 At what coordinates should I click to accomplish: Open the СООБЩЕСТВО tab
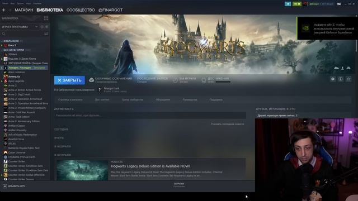(81, 10)
